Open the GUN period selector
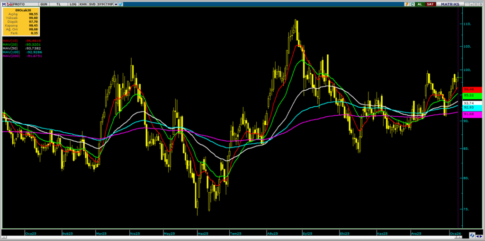Viewport: 485px width, 241px height. click(44, 4)
